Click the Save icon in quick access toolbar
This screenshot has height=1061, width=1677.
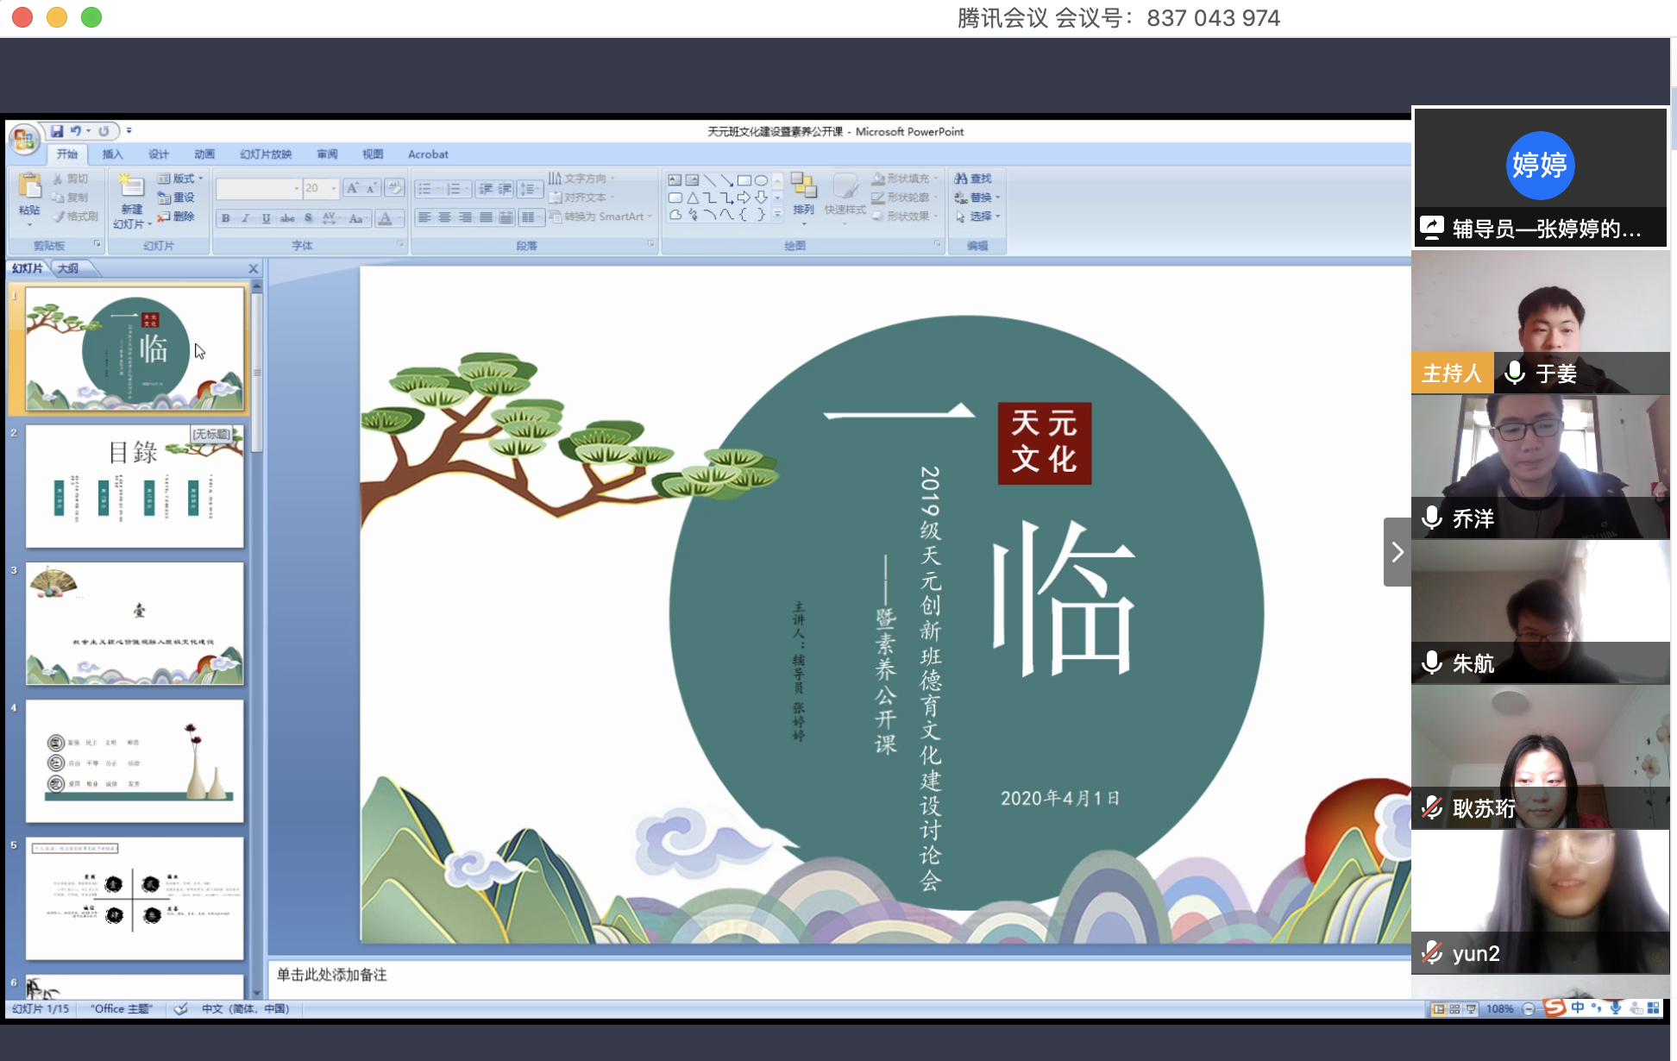(57, 131)
